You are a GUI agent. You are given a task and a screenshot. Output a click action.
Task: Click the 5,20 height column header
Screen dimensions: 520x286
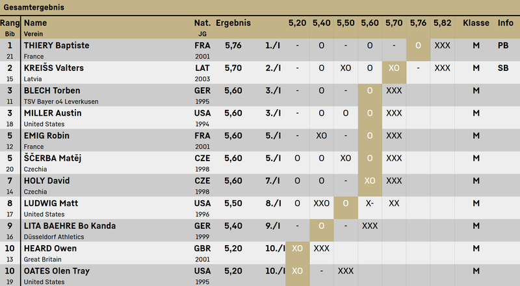pyautogui.click(x=297, y=23)
